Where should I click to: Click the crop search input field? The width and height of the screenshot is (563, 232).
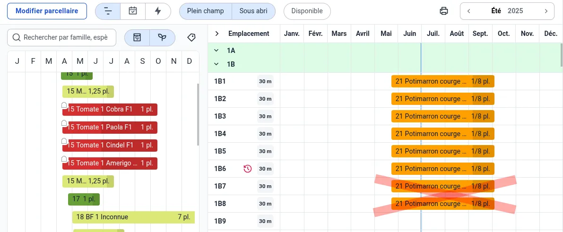[x=65, y=37]
